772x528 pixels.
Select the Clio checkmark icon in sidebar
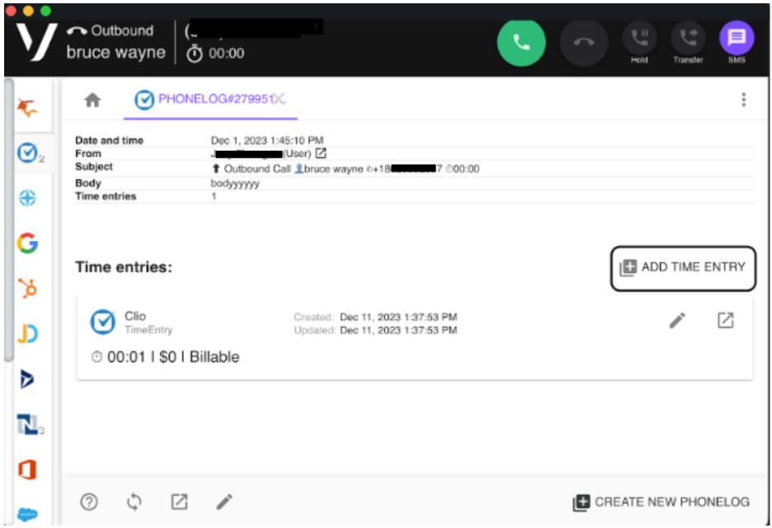27,153
